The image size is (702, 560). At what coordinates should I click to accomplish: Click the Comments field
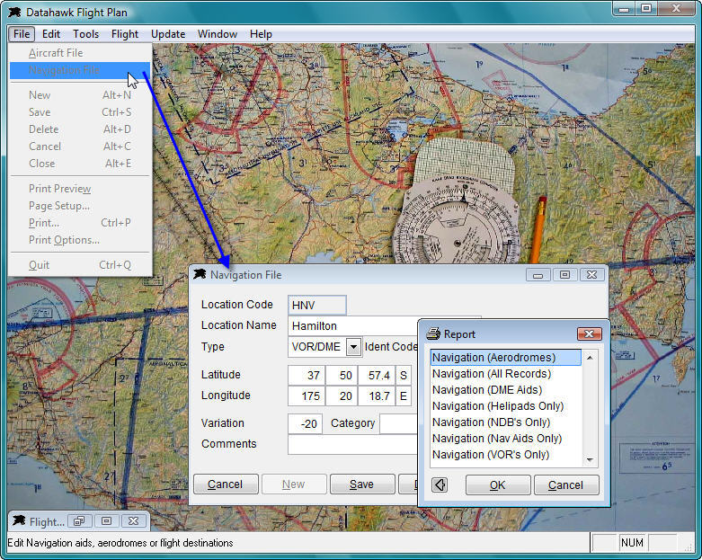pos(352,445)
